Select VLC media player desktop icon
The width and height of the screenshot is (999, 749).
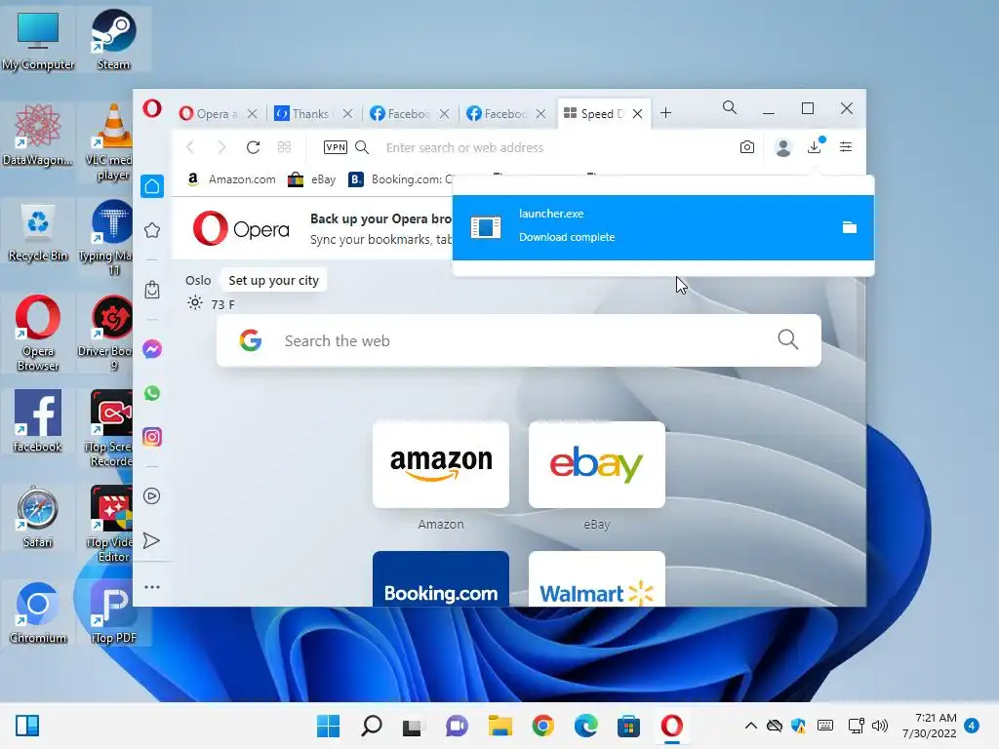[113, 141]
